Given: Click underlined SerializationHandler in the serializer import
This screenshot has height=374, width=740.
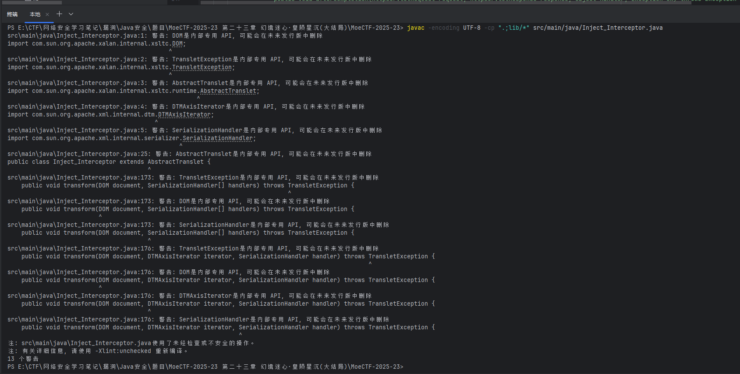Looking at the screenshot, I should click(x=217, y=138).
